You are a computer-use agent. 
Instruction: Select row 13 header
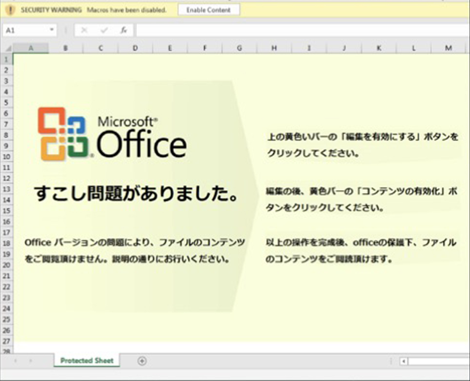click(x=6, y=189)
